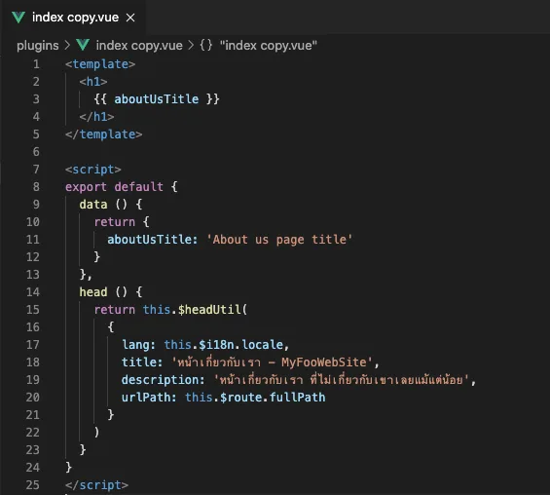
Task: Click the Thai description string on line 19
Action: pyautogui.click(x=342, y=380)
